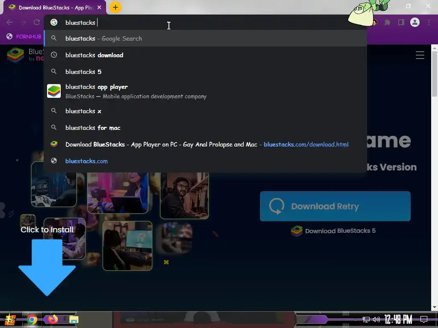Open the Chrome profile avatar
The width and height of the screenshot is (438, 328).
click(x=415, y=22)
